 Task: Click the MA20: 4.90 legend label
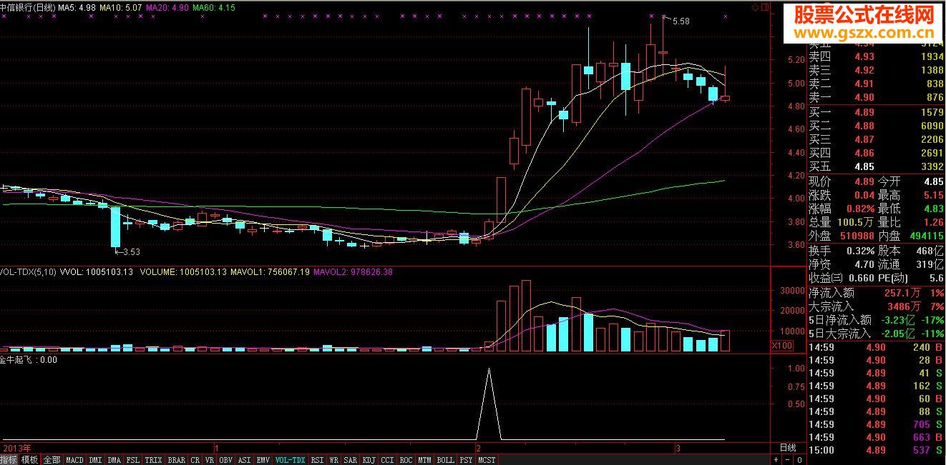(167, 6)
